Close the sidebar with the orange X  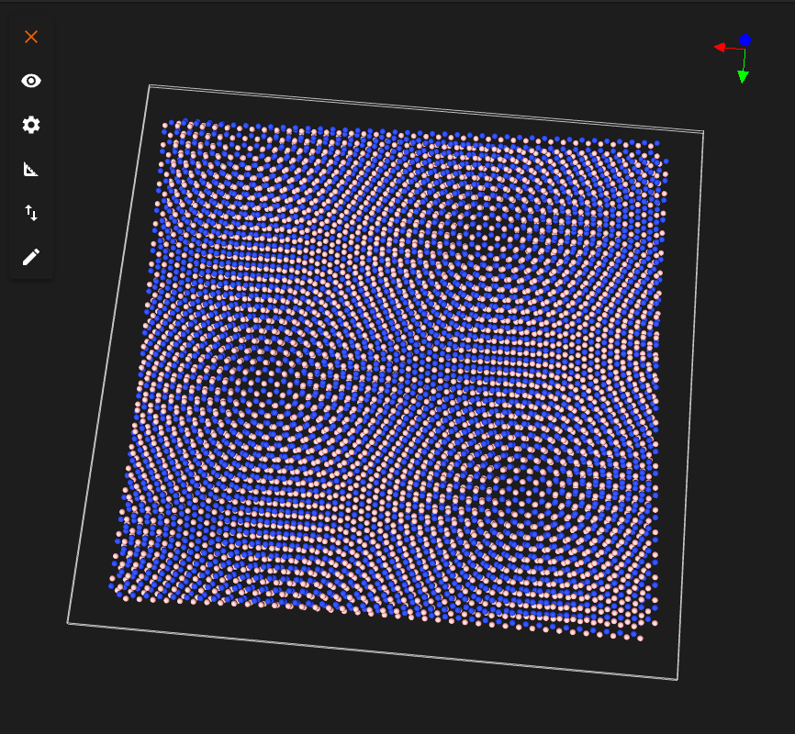tap(31, 37)
